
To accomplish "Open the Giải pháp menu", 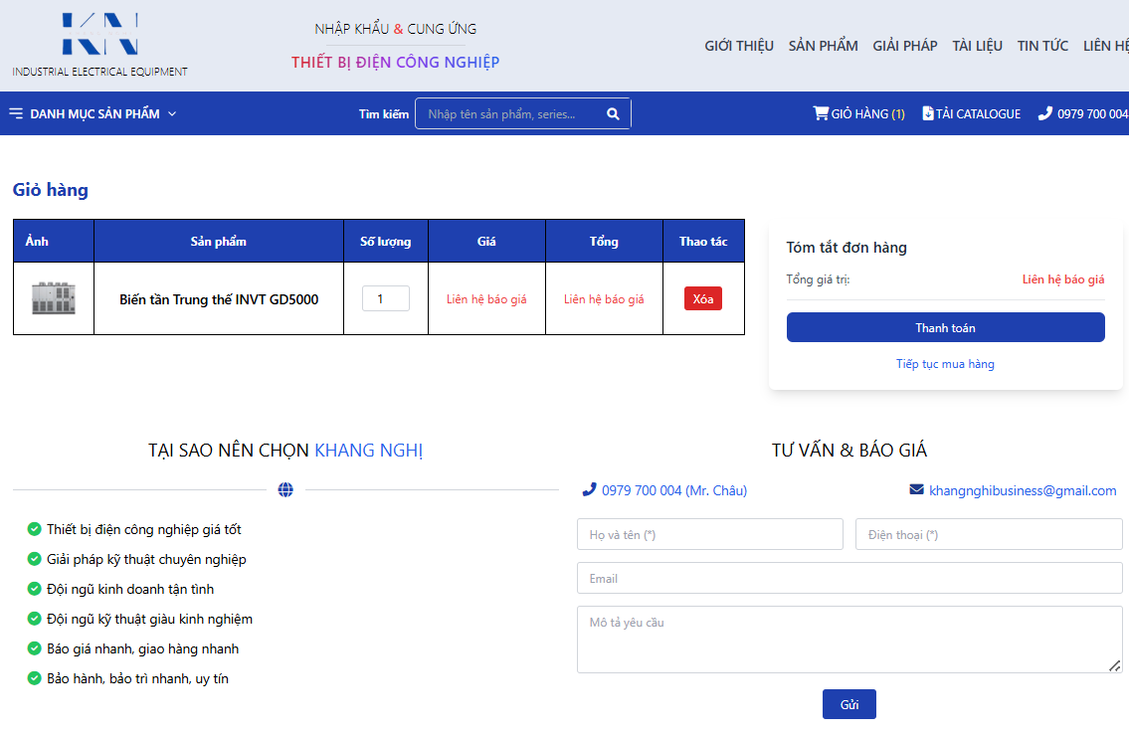I will click(905, 46).
